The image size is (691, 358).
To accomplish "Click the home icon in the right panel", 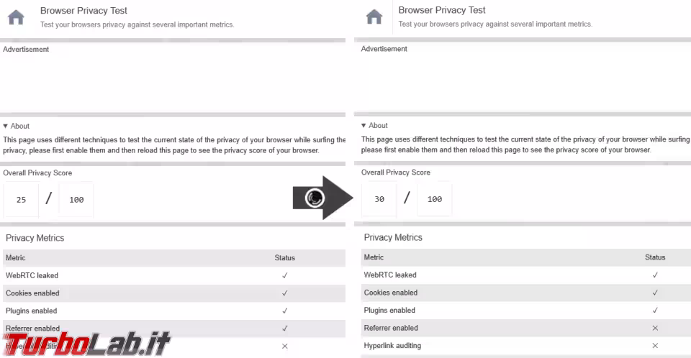I will (x=374, y=17).
